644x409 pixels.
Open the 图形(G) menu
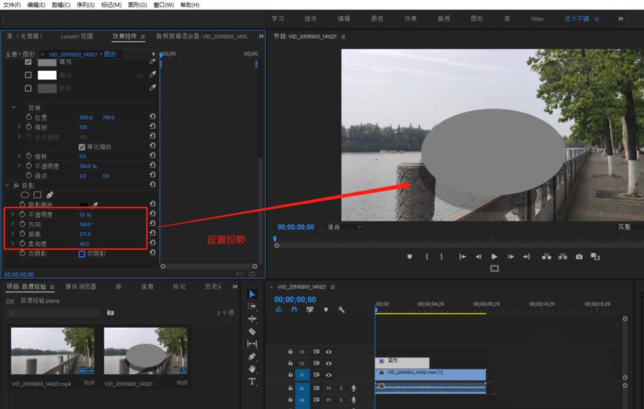pyautogui.click(x=137, y=5)
